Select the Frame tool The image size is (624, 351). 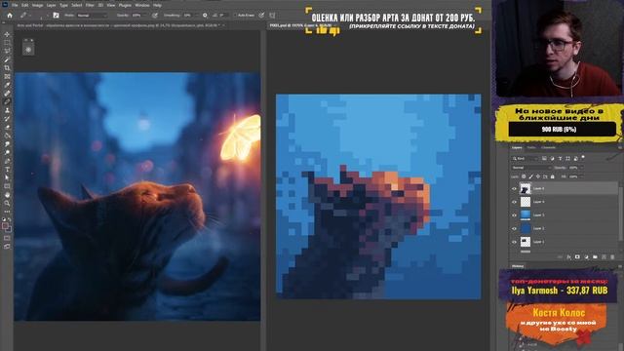coord(7,76)
